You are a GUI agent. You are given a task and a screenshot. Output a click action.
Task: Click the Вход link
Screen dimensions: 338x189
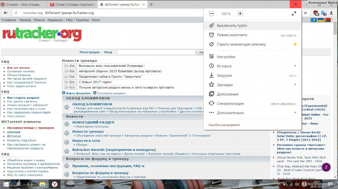click(x=108, y=52)
